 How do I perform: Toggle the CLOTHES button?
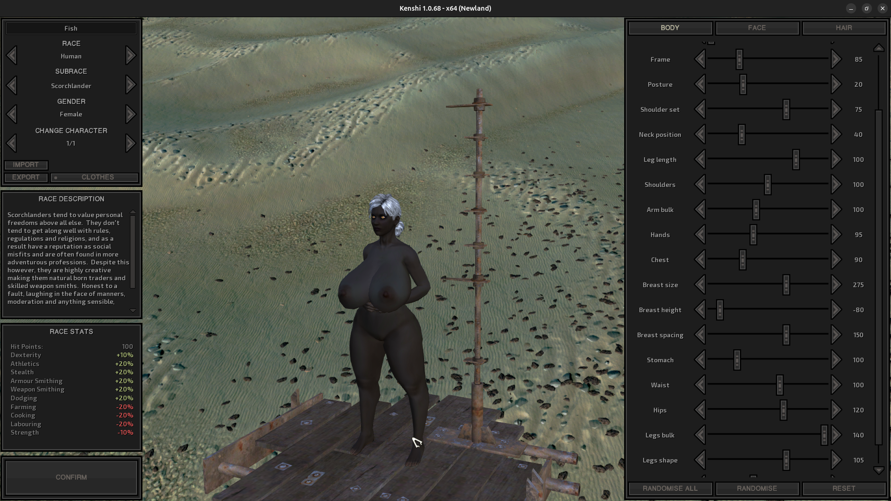pos(94,177)
